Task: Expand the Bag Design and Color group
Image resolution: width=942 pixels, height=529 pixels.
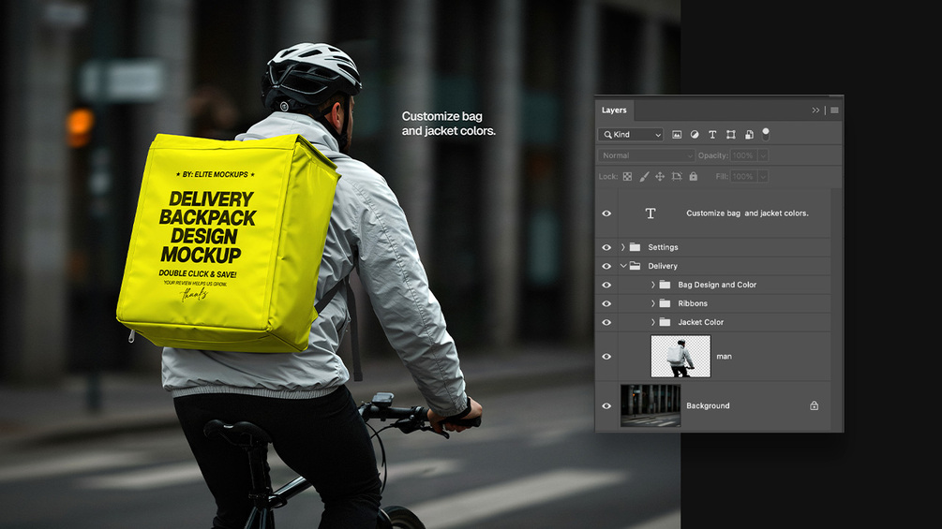Action: pyautogui.click(x=653, y=285)
